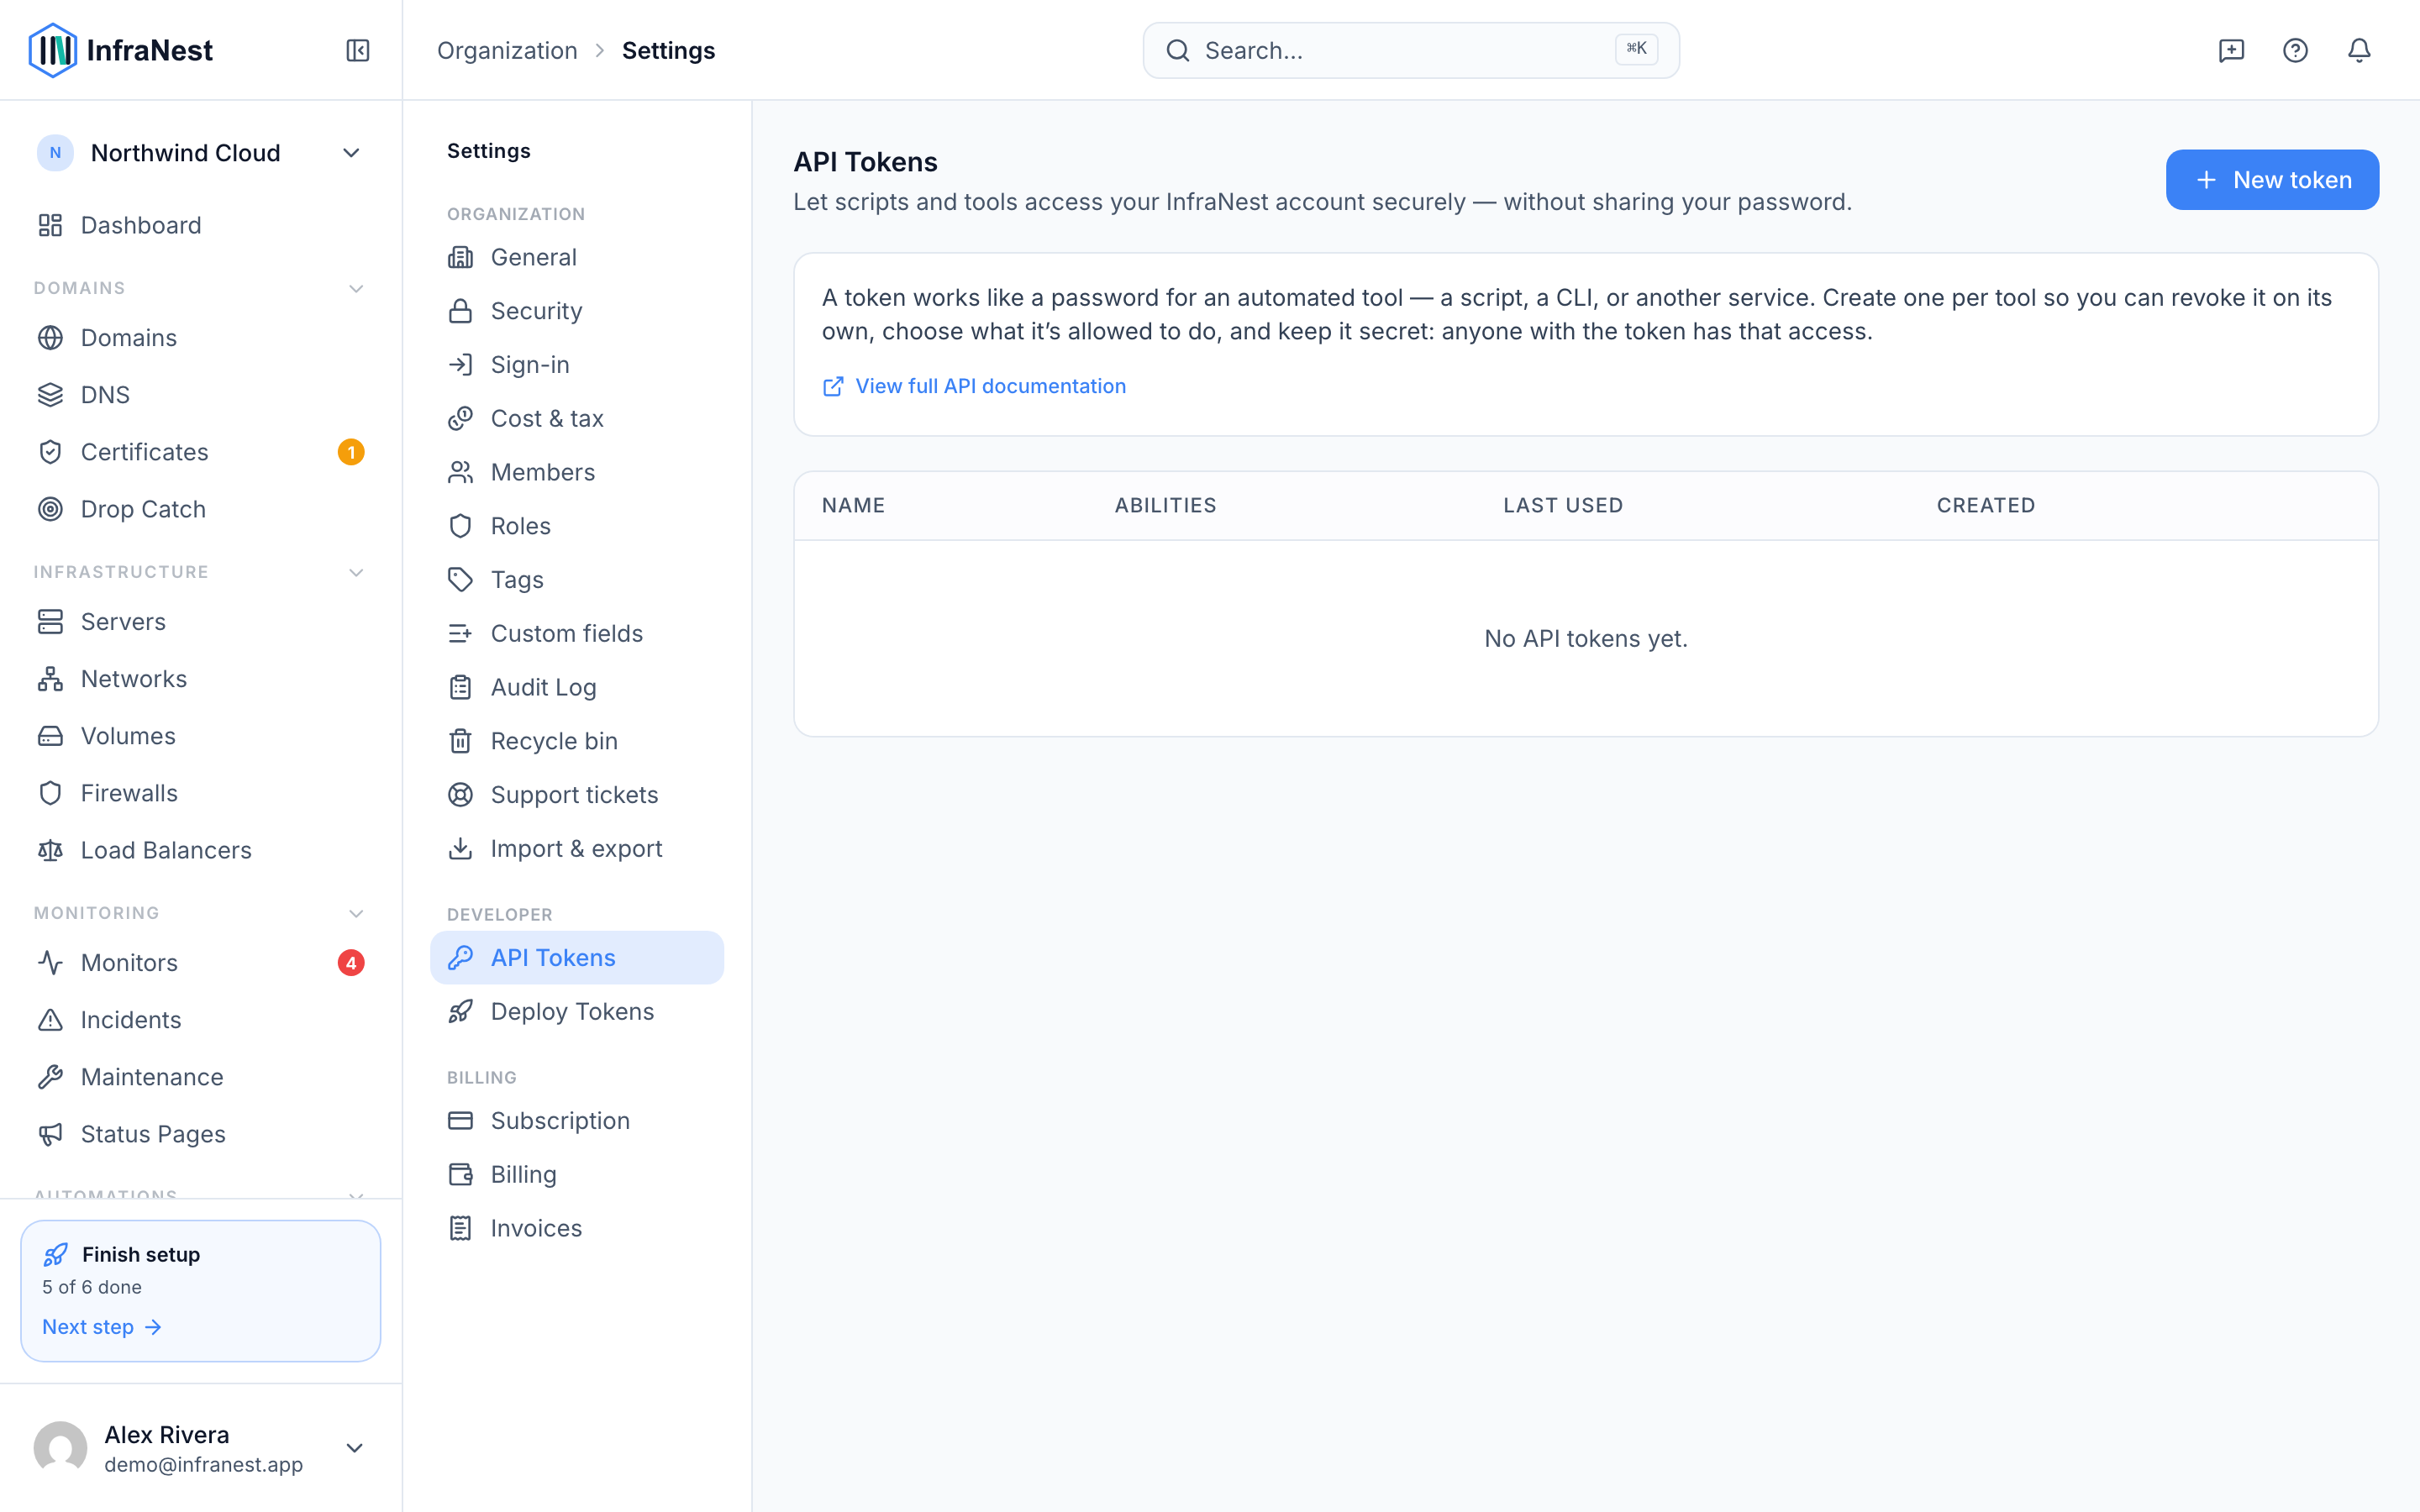This screenshot has width=2420, height=1512.
Task: Open Dashboard in sidebar
Action: (x=200, y=225)
